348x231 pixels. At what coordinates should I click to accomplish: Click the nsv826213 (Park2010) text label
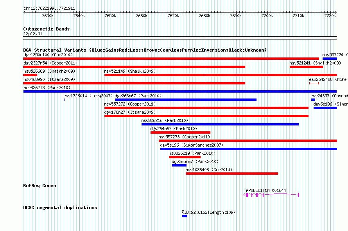[x=47, y=88]
